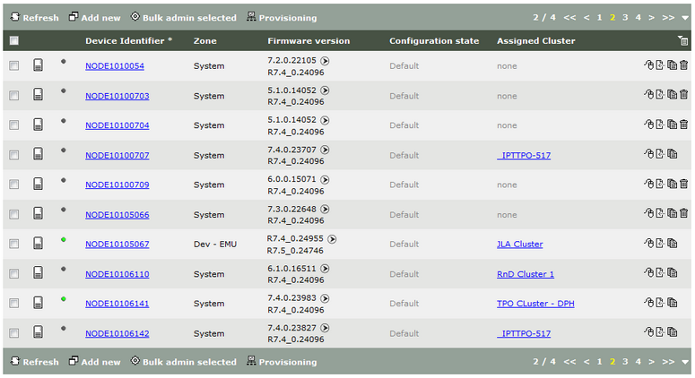Open the RnD Cluster 1 link
695x378 pixels.
click(526, 274)
